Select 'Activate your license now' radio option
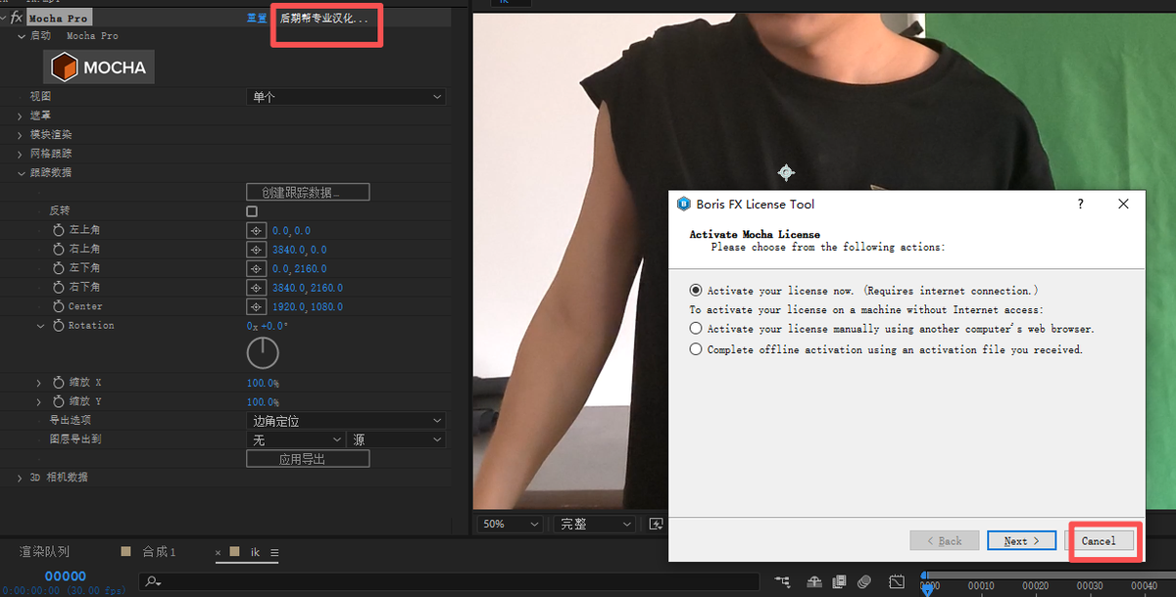Screen dimensions: 1176x597 (x=696, y=291)
